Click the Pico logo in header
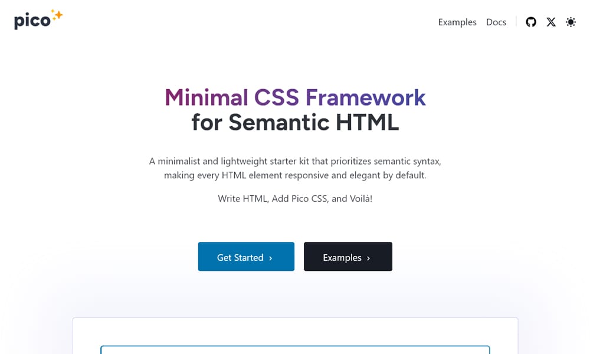The height and width of the screenshot is (354, 590). click(x=38, y=20)
